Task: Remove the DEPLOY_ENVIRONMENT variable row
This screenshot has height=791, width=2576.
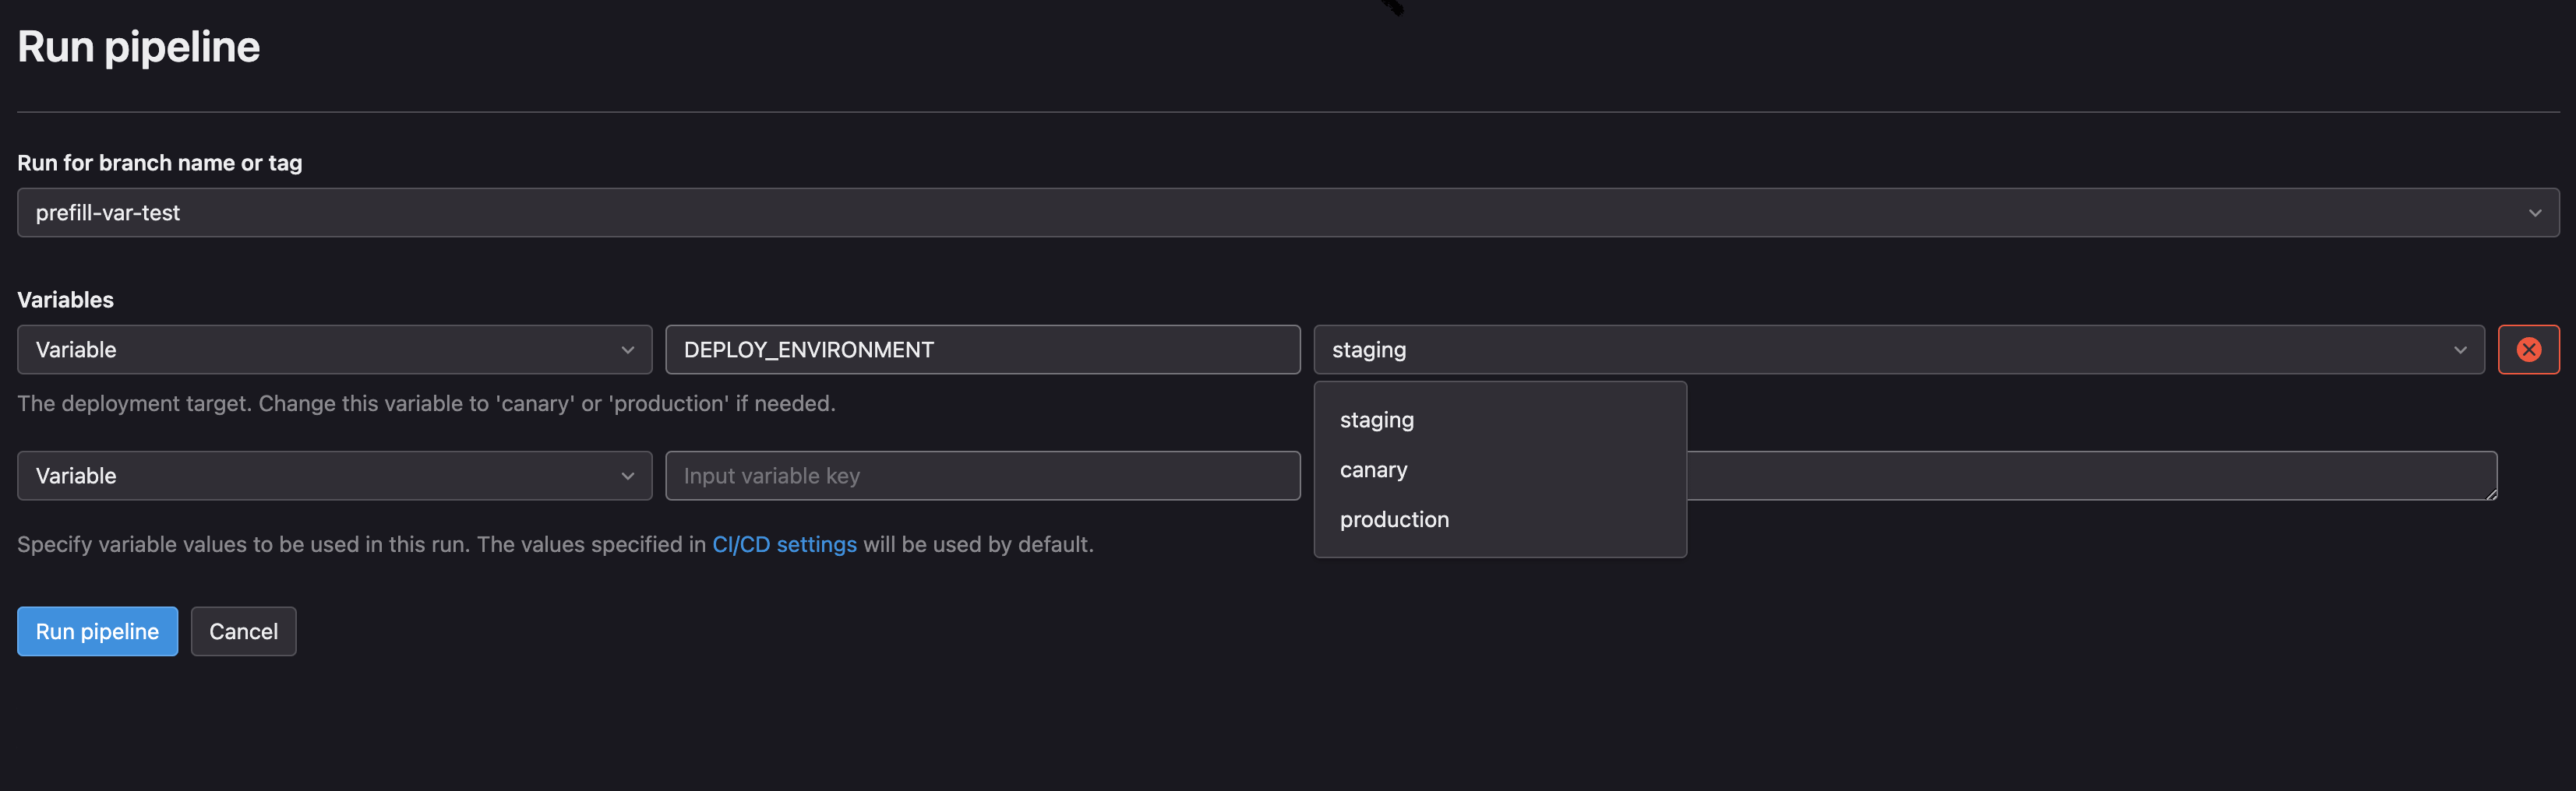Action: (2529, 350)
